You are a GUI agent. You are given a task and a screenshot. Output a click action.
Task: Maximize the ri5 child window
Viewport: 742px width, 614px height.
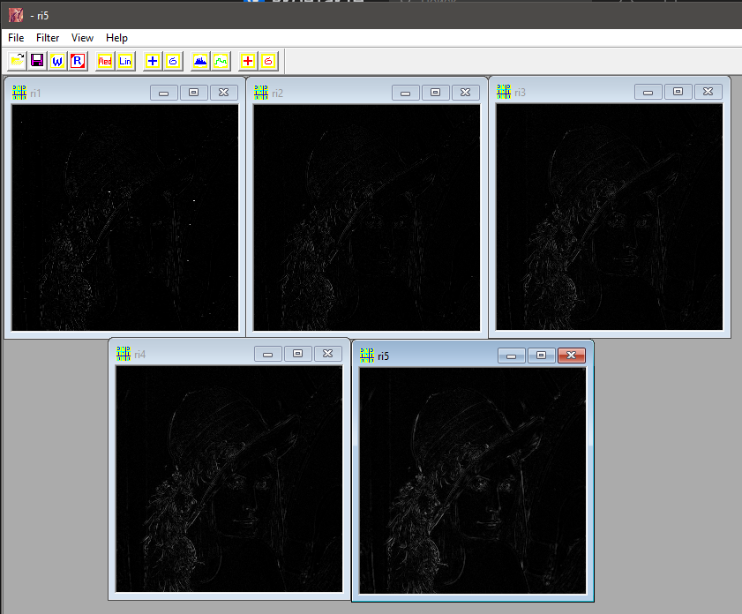542,356
